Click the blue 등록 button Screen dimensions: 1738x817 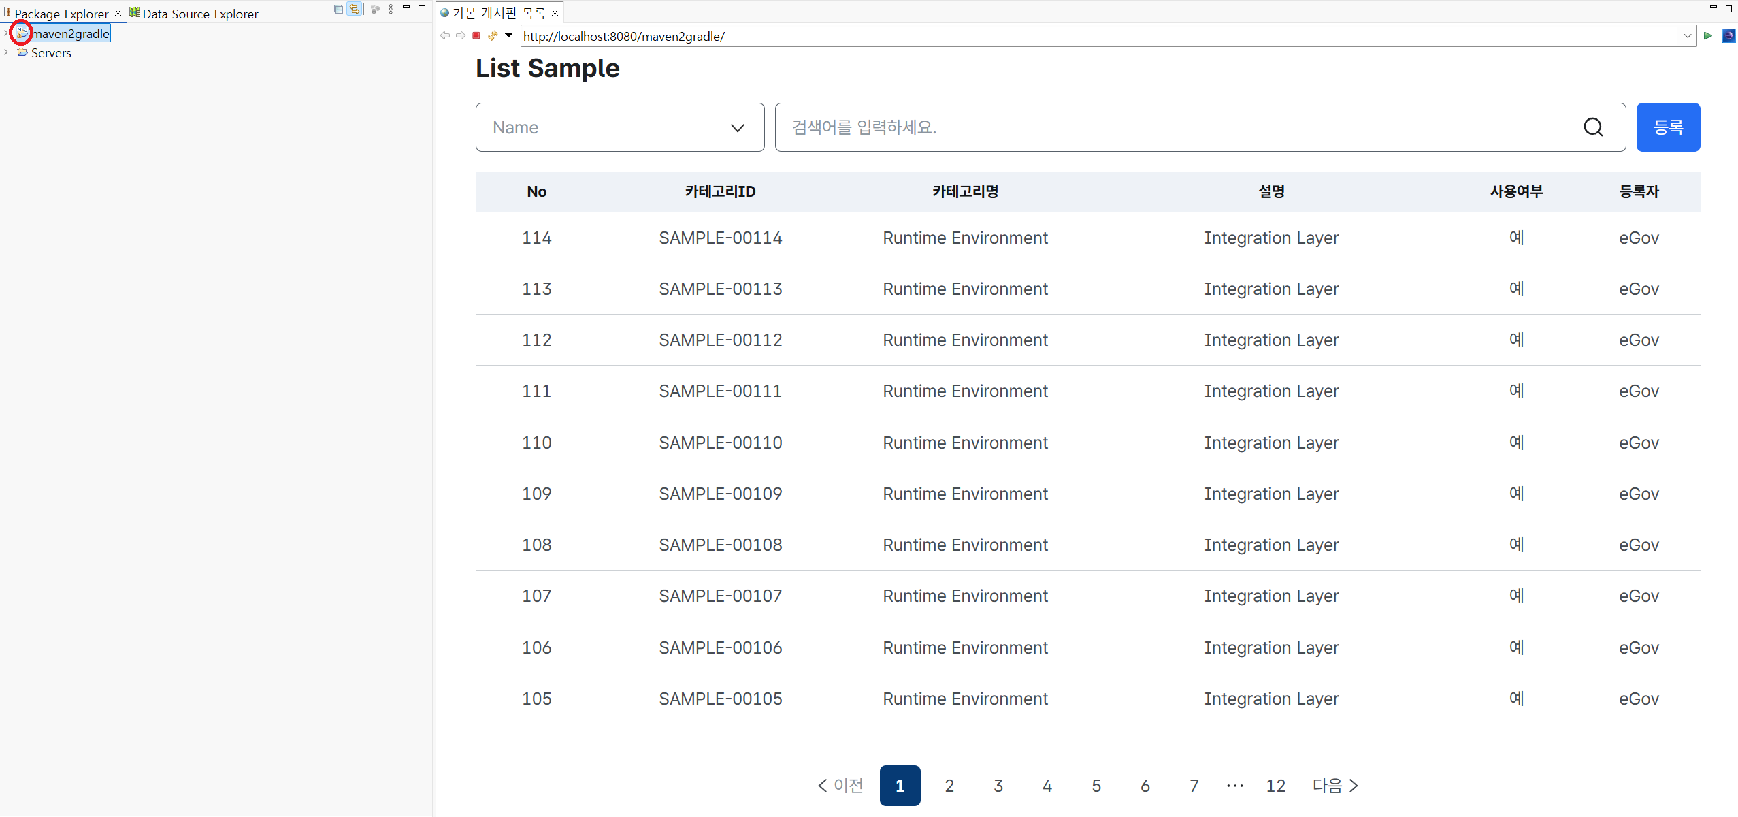(1667, 127)
